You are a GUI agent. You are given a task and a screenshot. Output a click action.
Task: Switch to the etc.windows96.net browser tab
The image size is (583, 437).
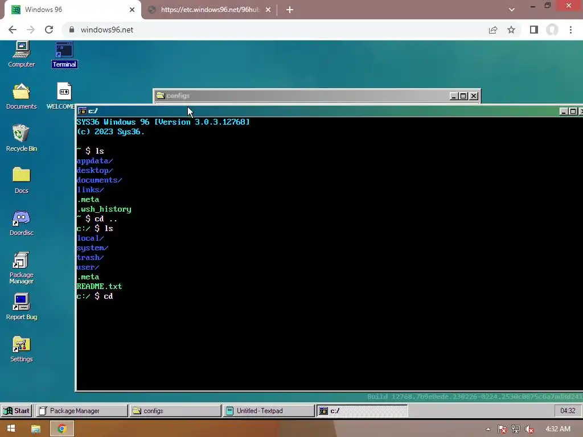pyautogui.click(x=210, y=10)
